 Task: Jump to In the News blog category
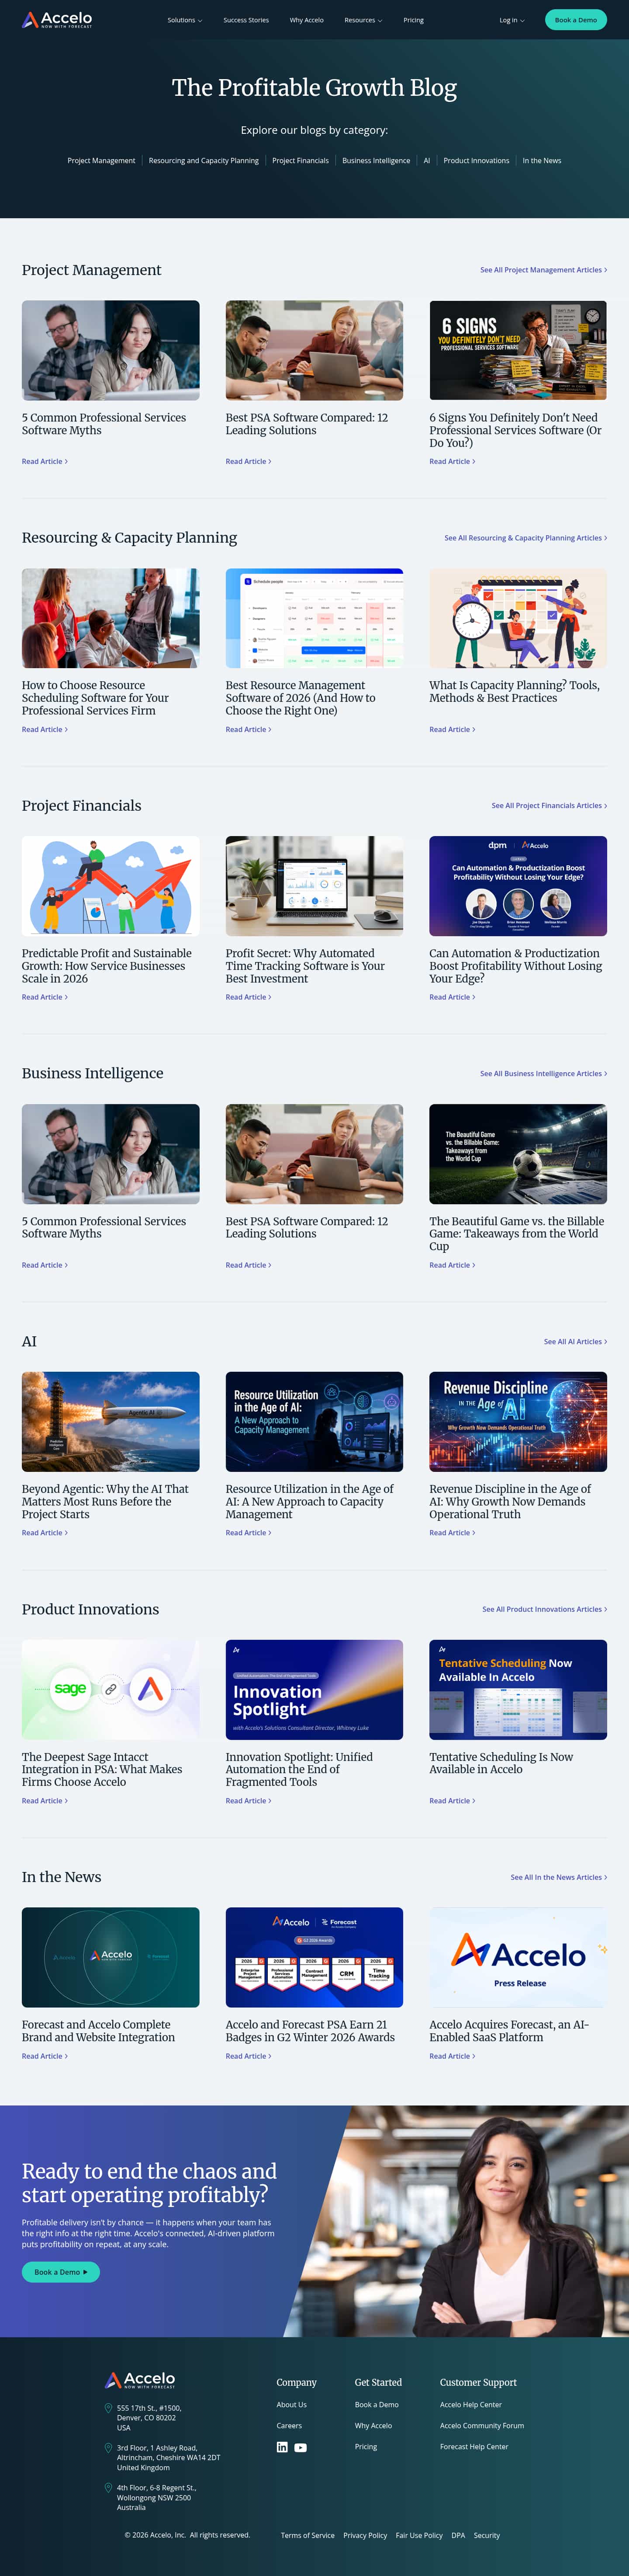(541, 160)
